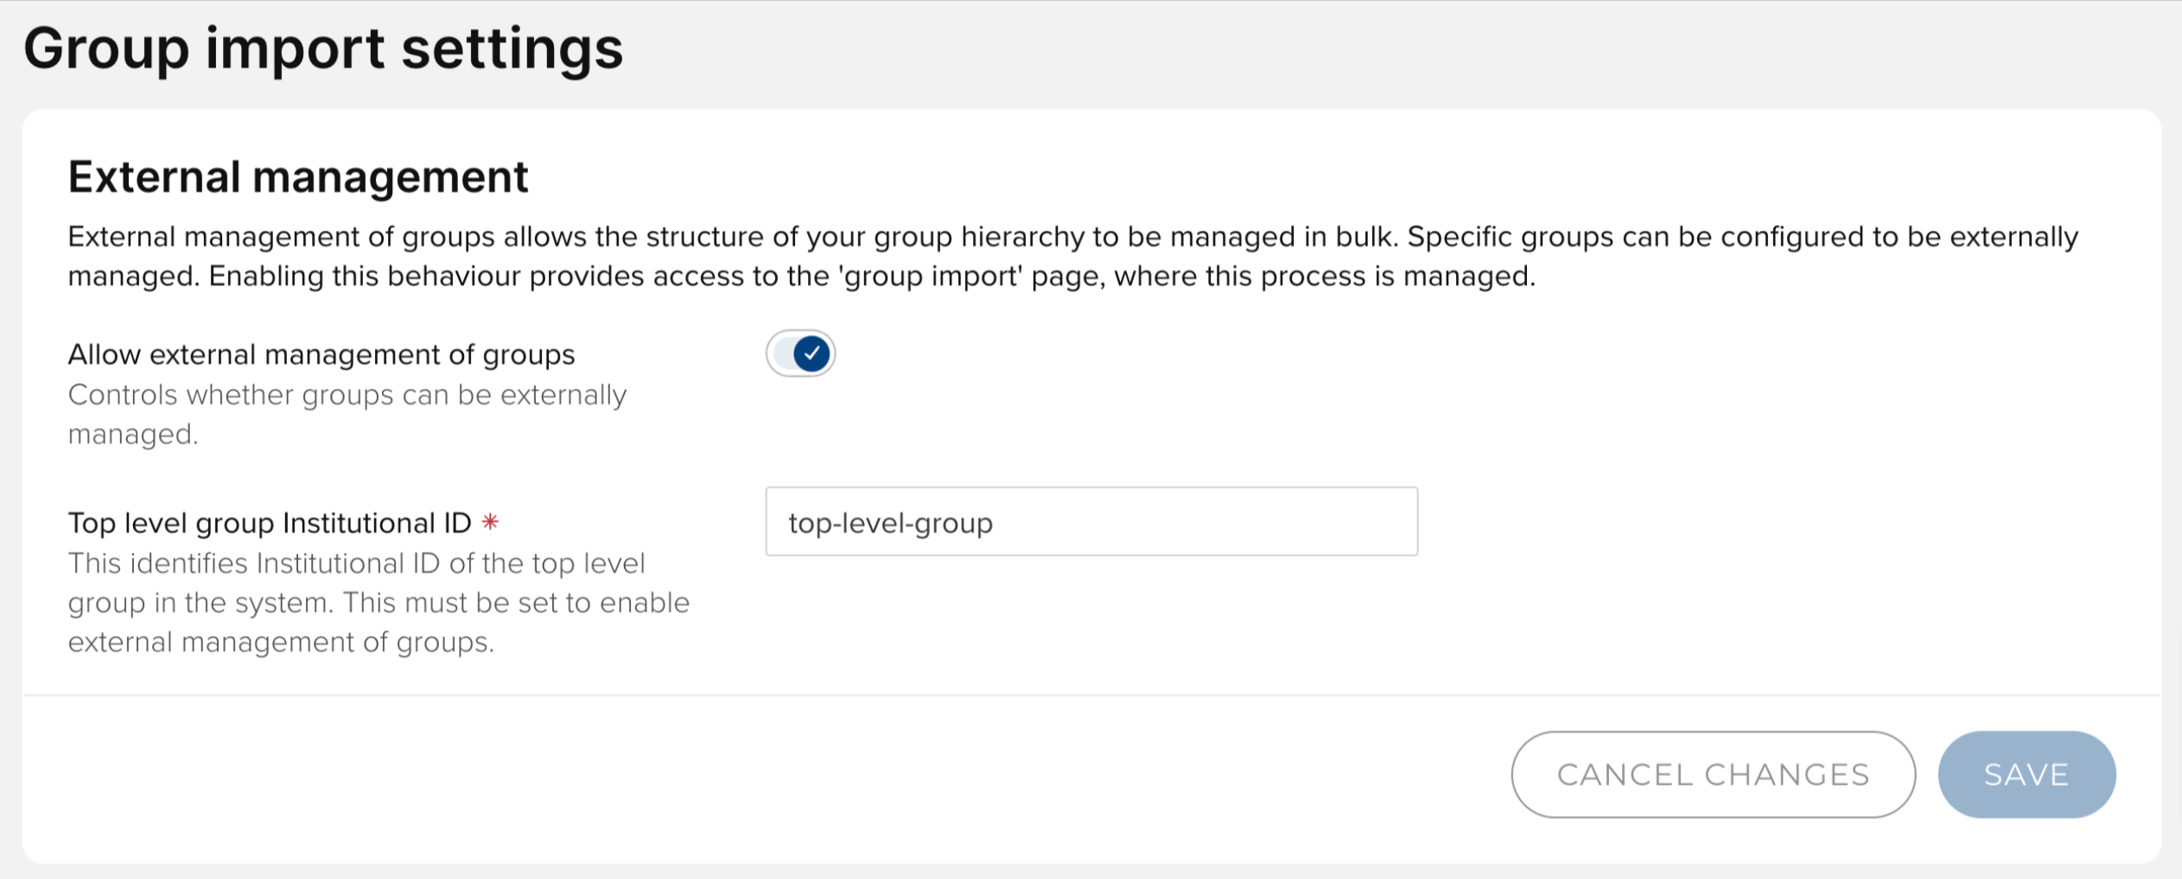The height and width of the screenshot is (879, 2182).
Task: Click the 'This identifies Institutional ID' helper text
Action: coord(356,564)
